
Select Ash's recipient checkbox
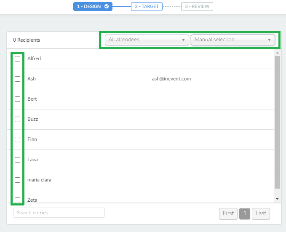(x=18, y=79)
